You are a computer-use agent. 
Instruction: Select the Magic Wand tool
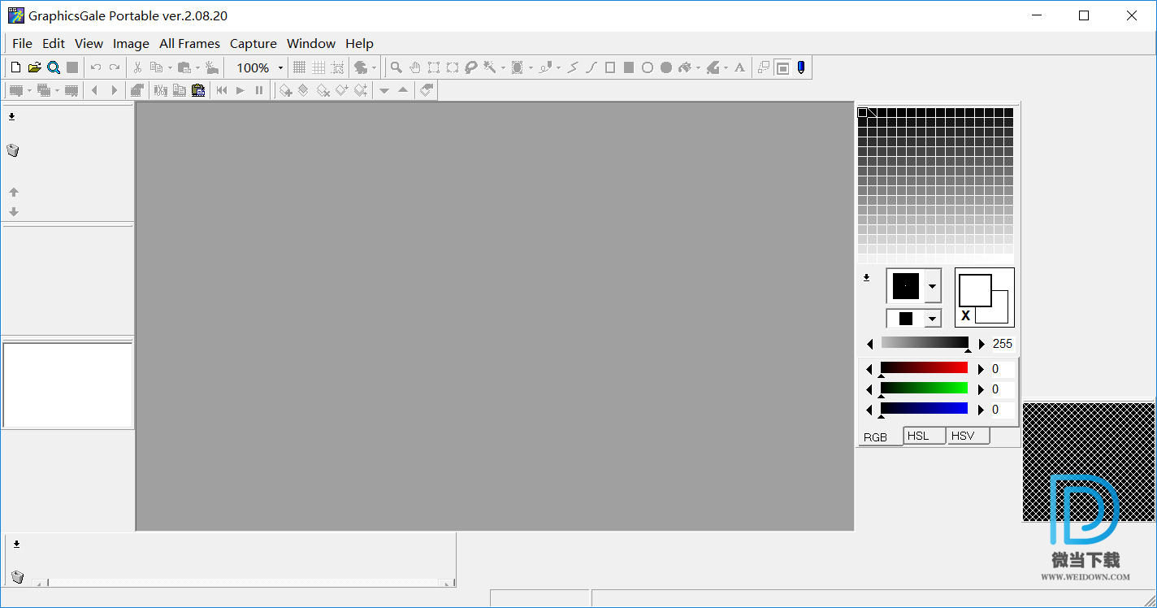[490, 67]
